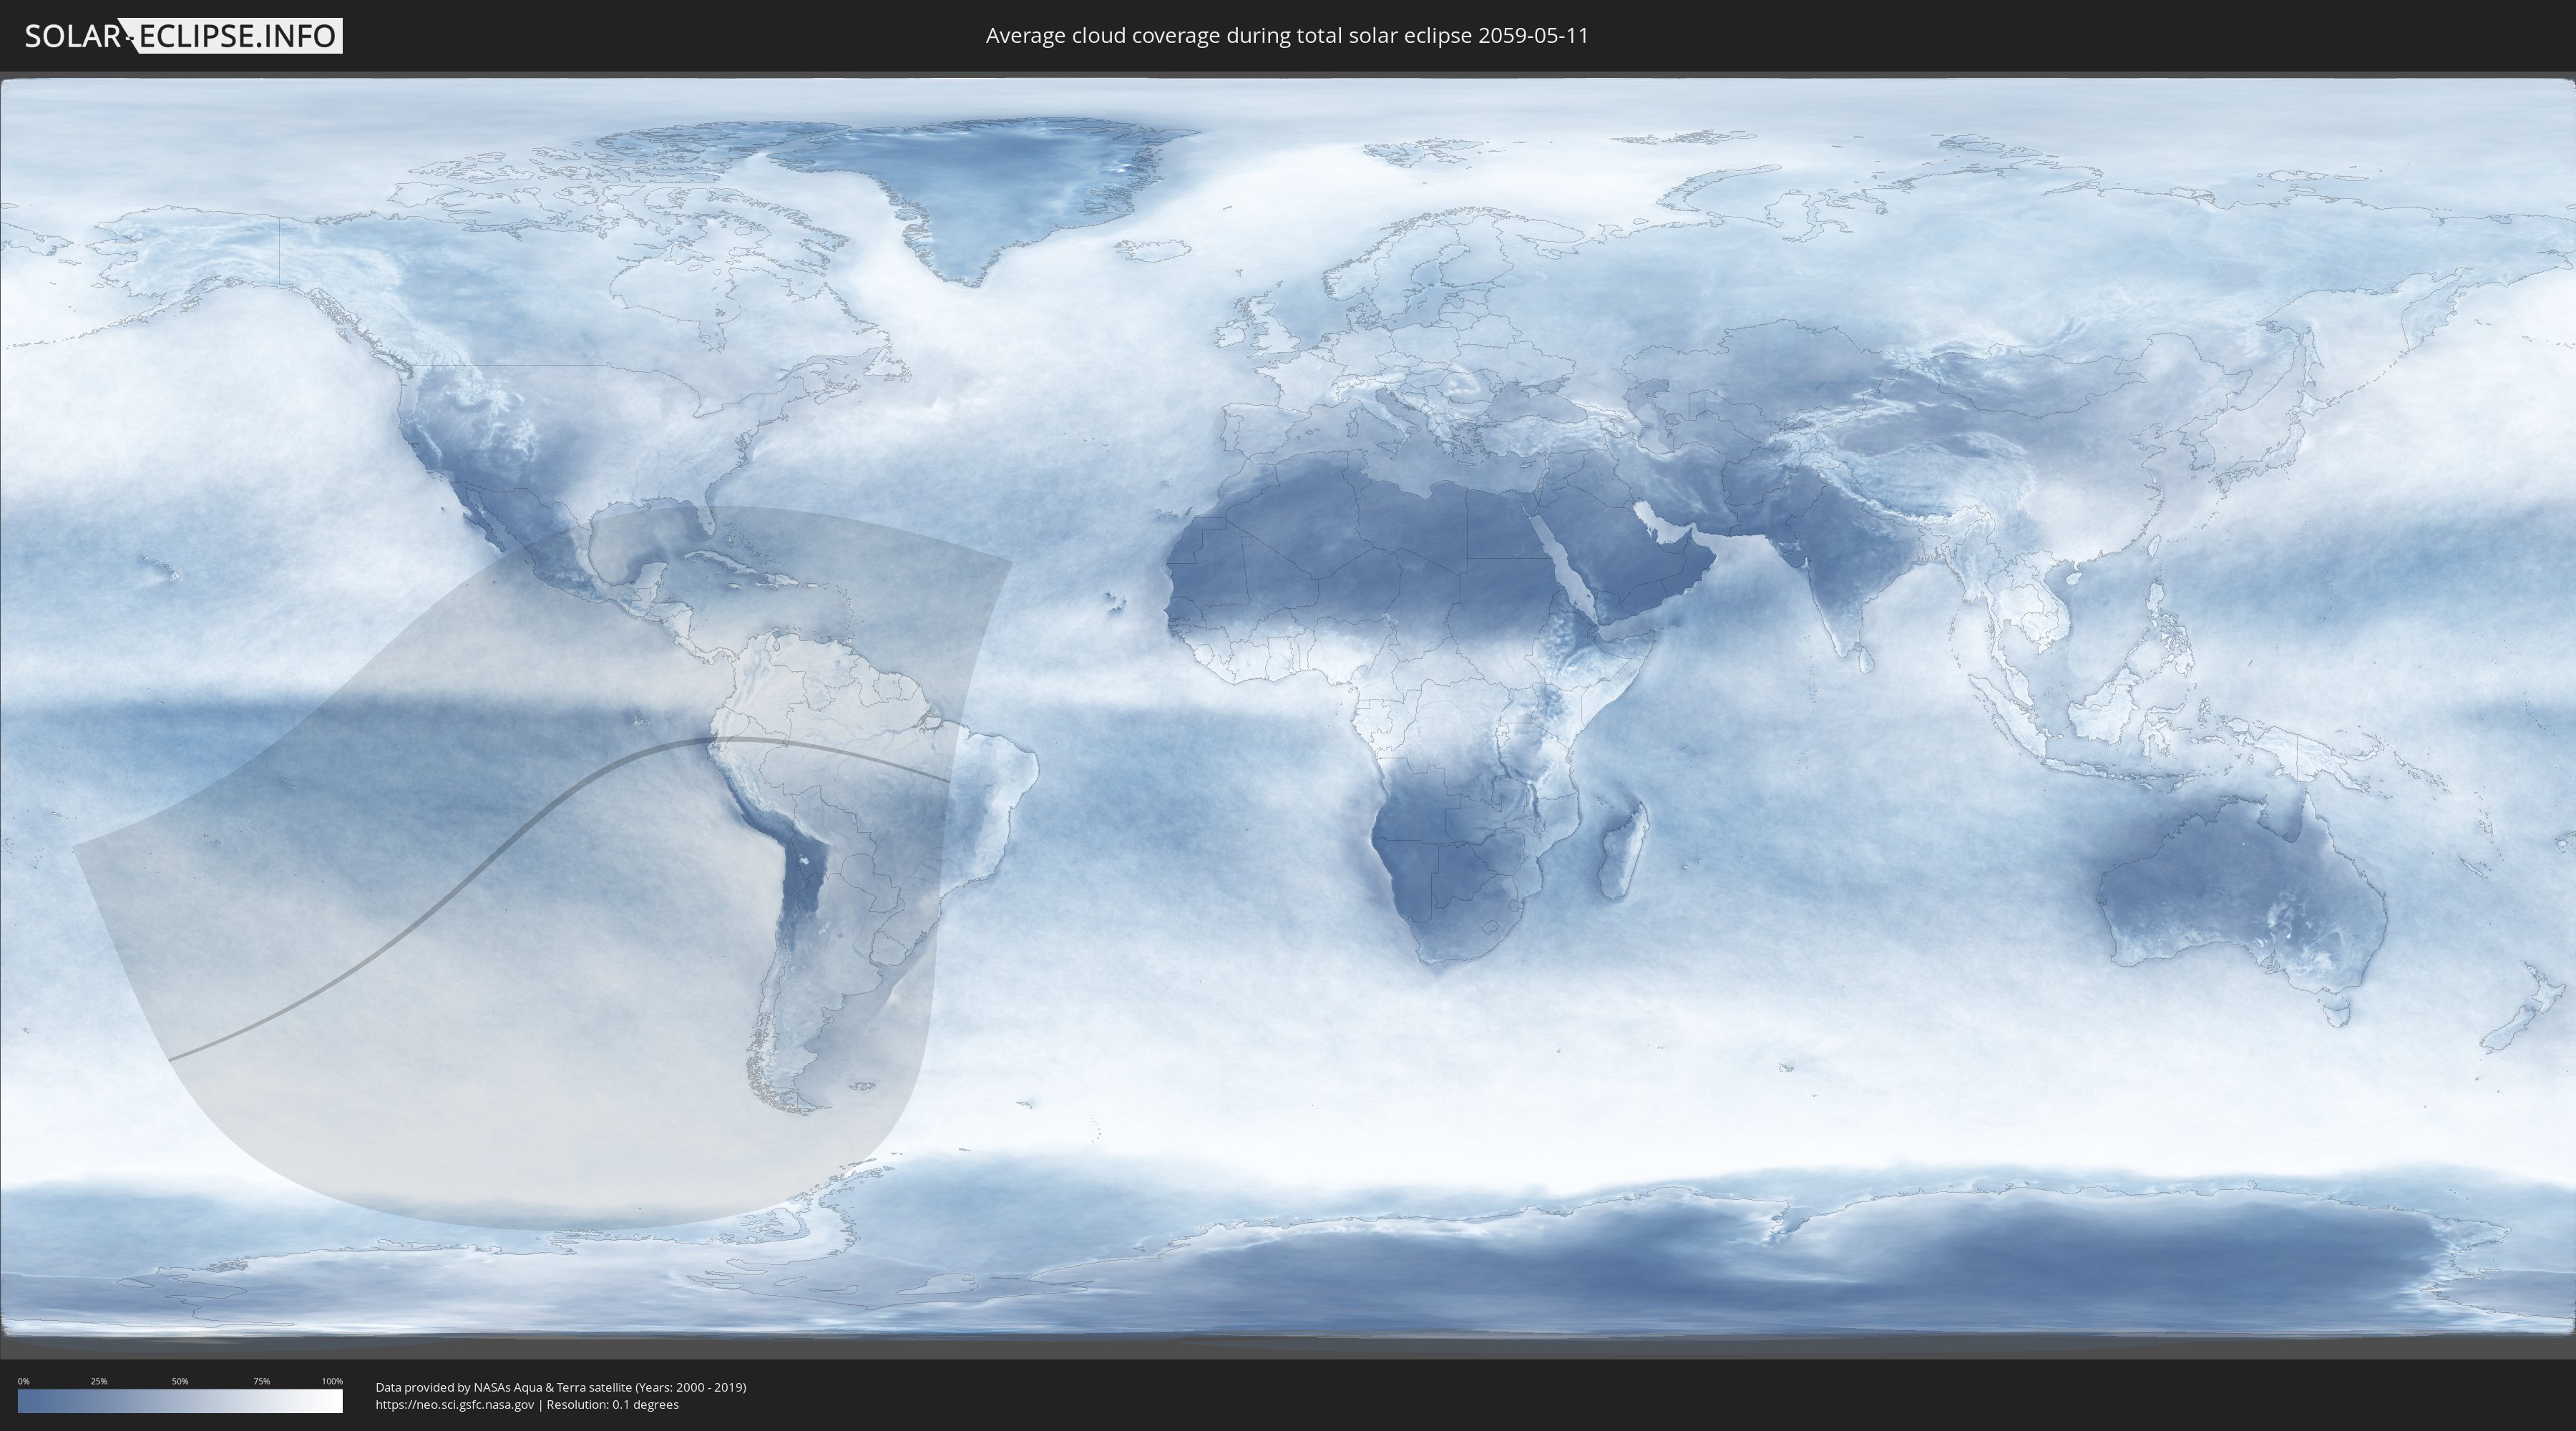
Task: Click the 100% legend label
Action: tap(332, 1381)
